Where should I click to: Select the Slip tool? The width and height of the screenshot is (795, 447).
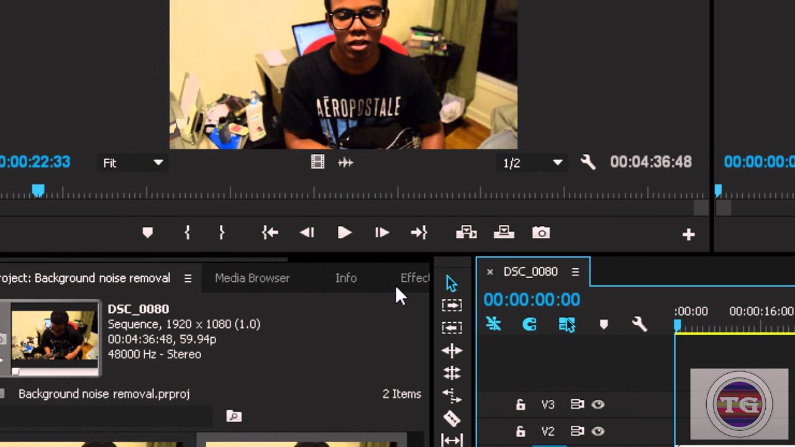pos(452,440)
